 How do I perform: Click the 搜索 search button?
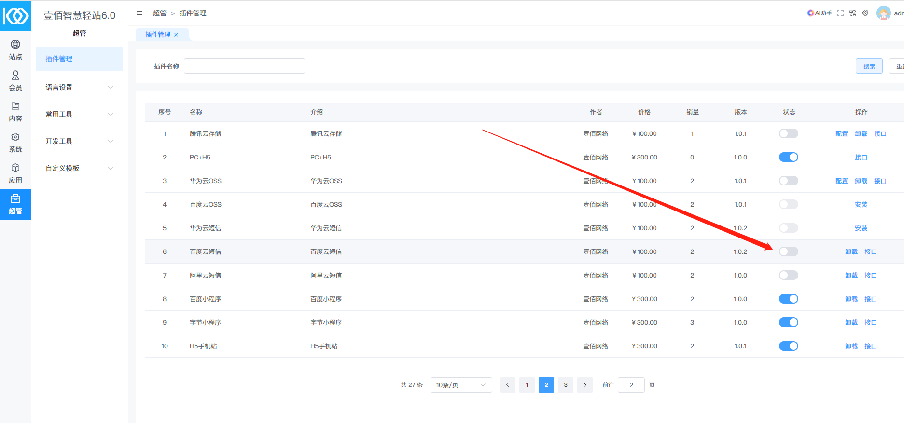tap(869, 66)
